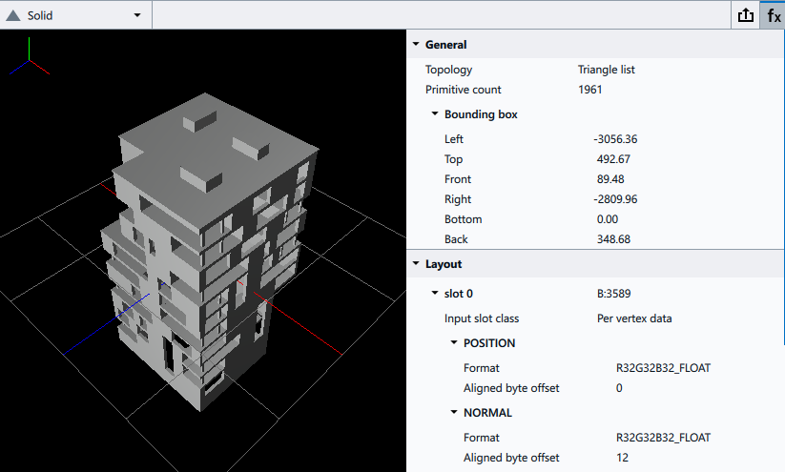Image resolution: width=785 pixels, height=472 pixels.
Task: Collapse the POSITION element
Action: click(454, 343)
